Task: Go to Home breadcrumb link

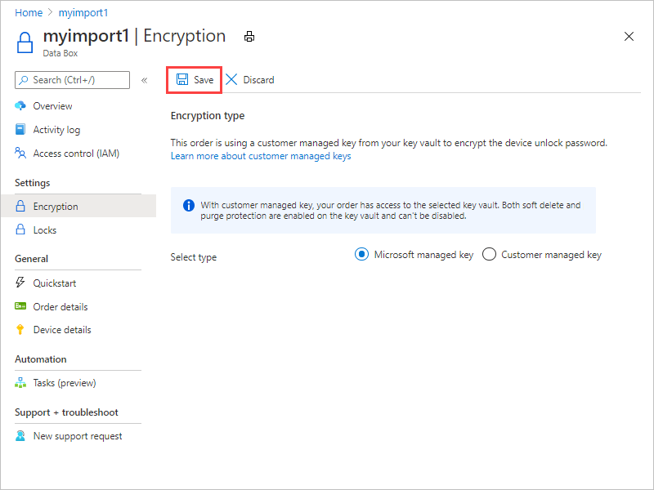Action: (x=29, y=13)
